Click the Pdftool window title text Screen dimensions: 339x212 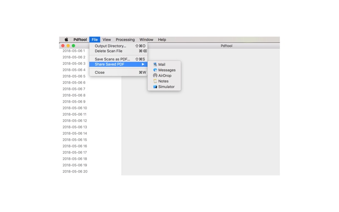226,46
